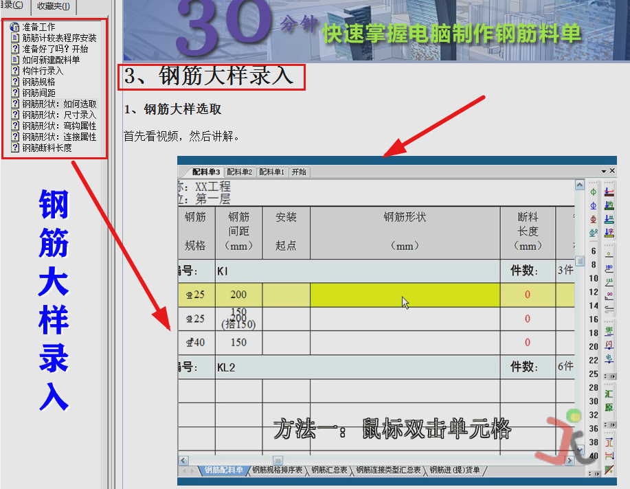Image resolution: width=630 pixels, height=489 pixels.
Task: Click the green 原 original icon
Action: pyautogui.click(x=609, y=407)
